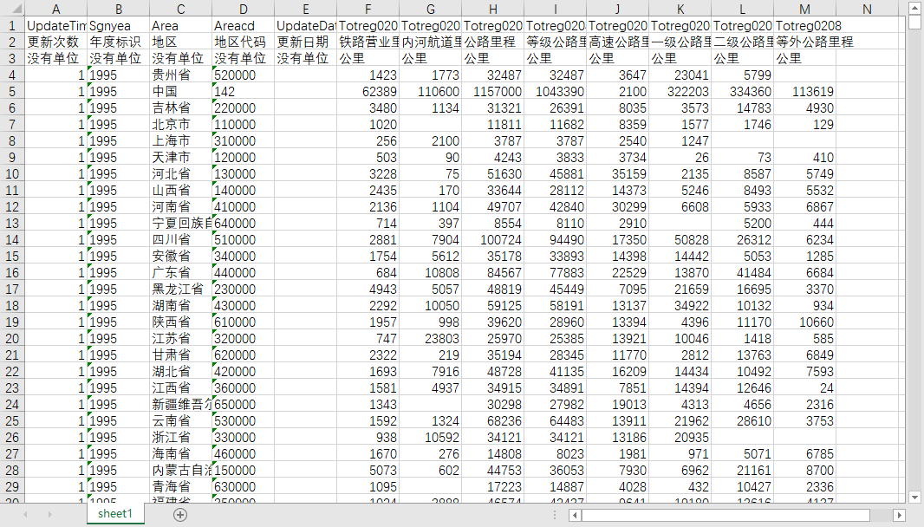Select cell 地区代码
The width and height of the screenshot is (924, 527).
click(244, 42)
